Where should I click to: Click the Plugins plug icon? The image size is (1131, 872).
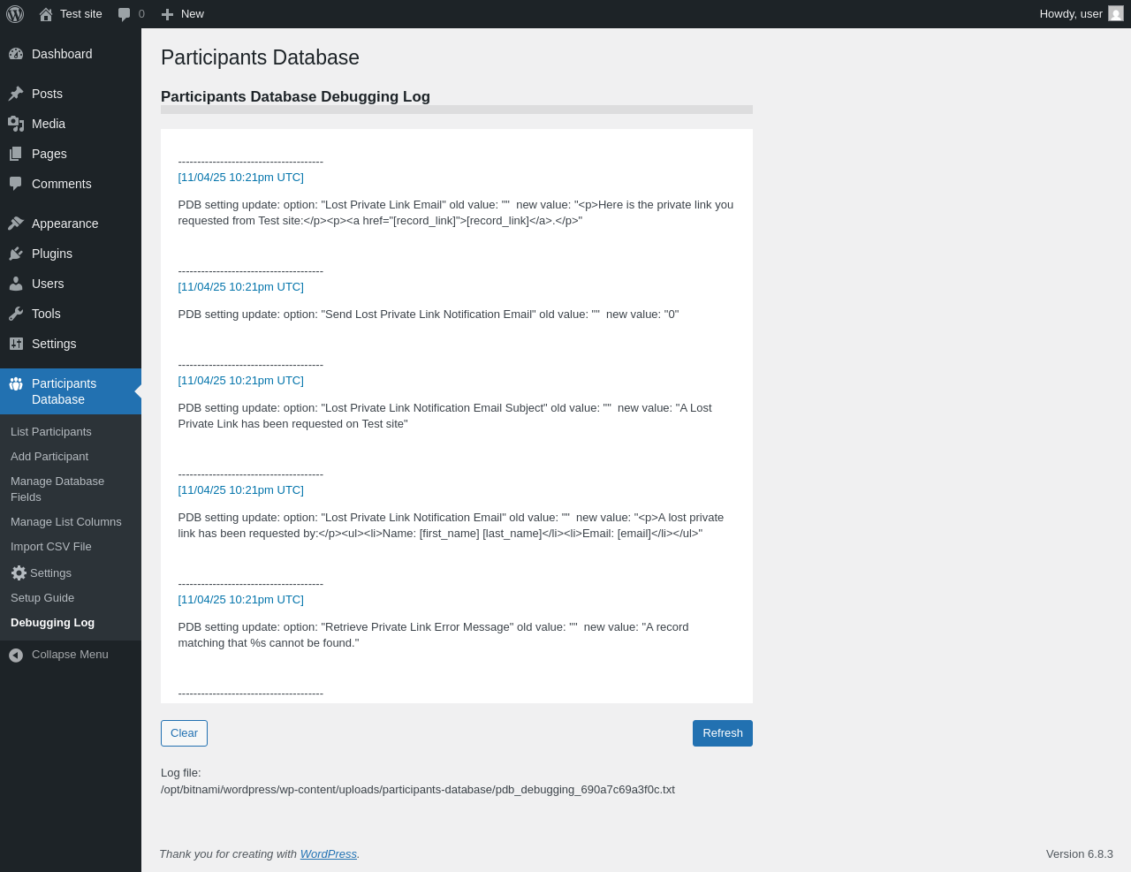(16, 254)
